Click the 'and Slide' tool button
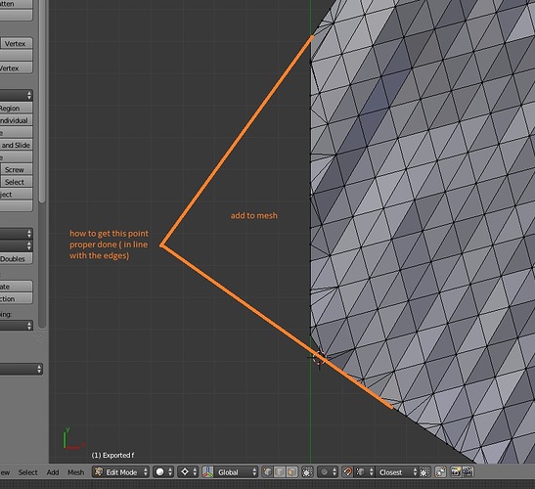 coord(16,145)
